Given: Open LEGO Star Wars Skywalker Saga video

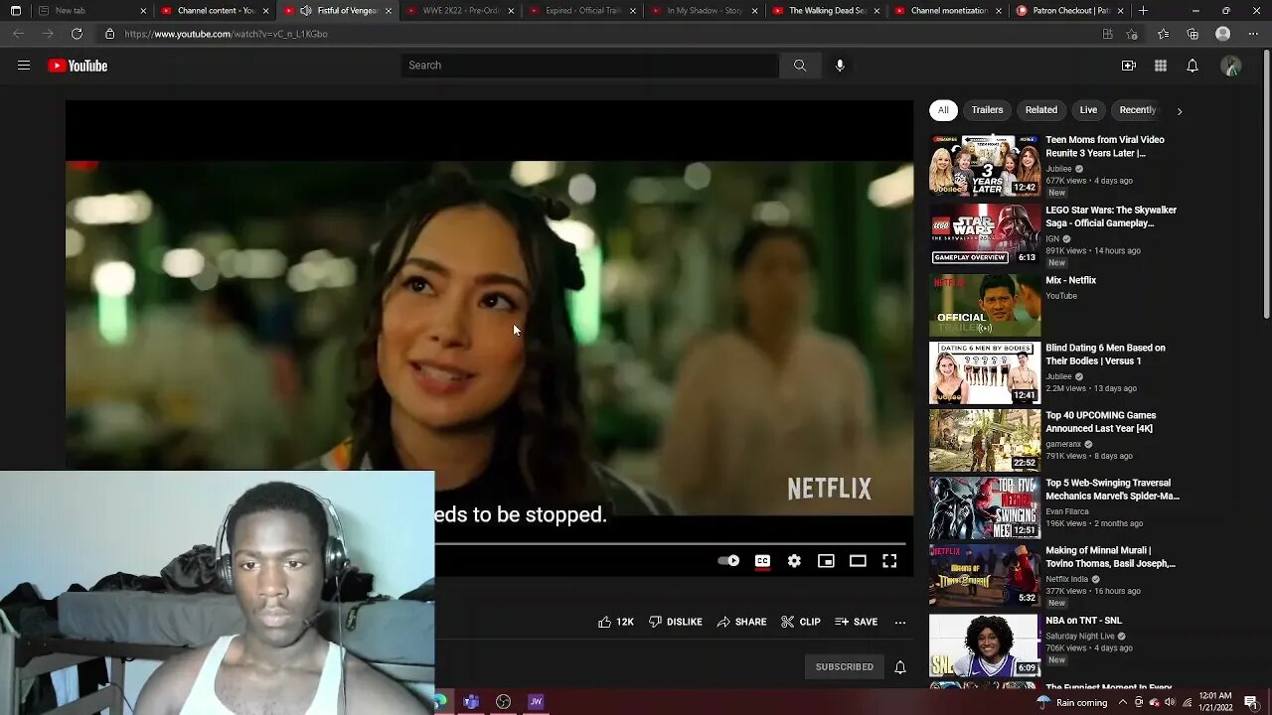Looking at the screenshot, I should [x=1111, y=216].
